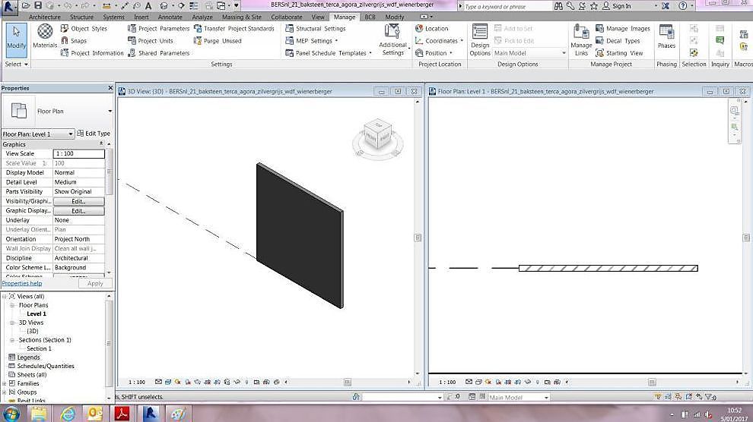This screenshot has height=422, width=753.
Task: Switch to the Annotate ribbon tab
Action: pyautogui.click(x=170, y=17)
